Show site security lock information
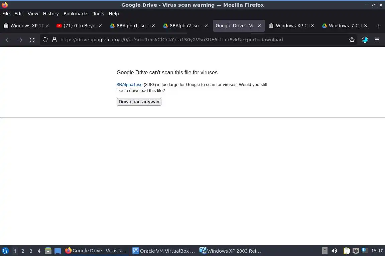385x256 pixels. click(54, 40)
